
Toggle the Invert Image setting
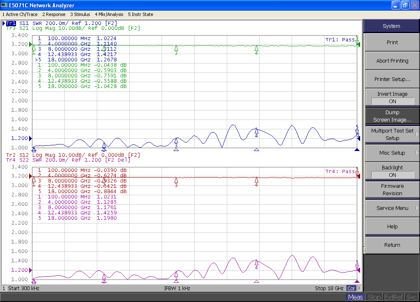pos(392,97)
